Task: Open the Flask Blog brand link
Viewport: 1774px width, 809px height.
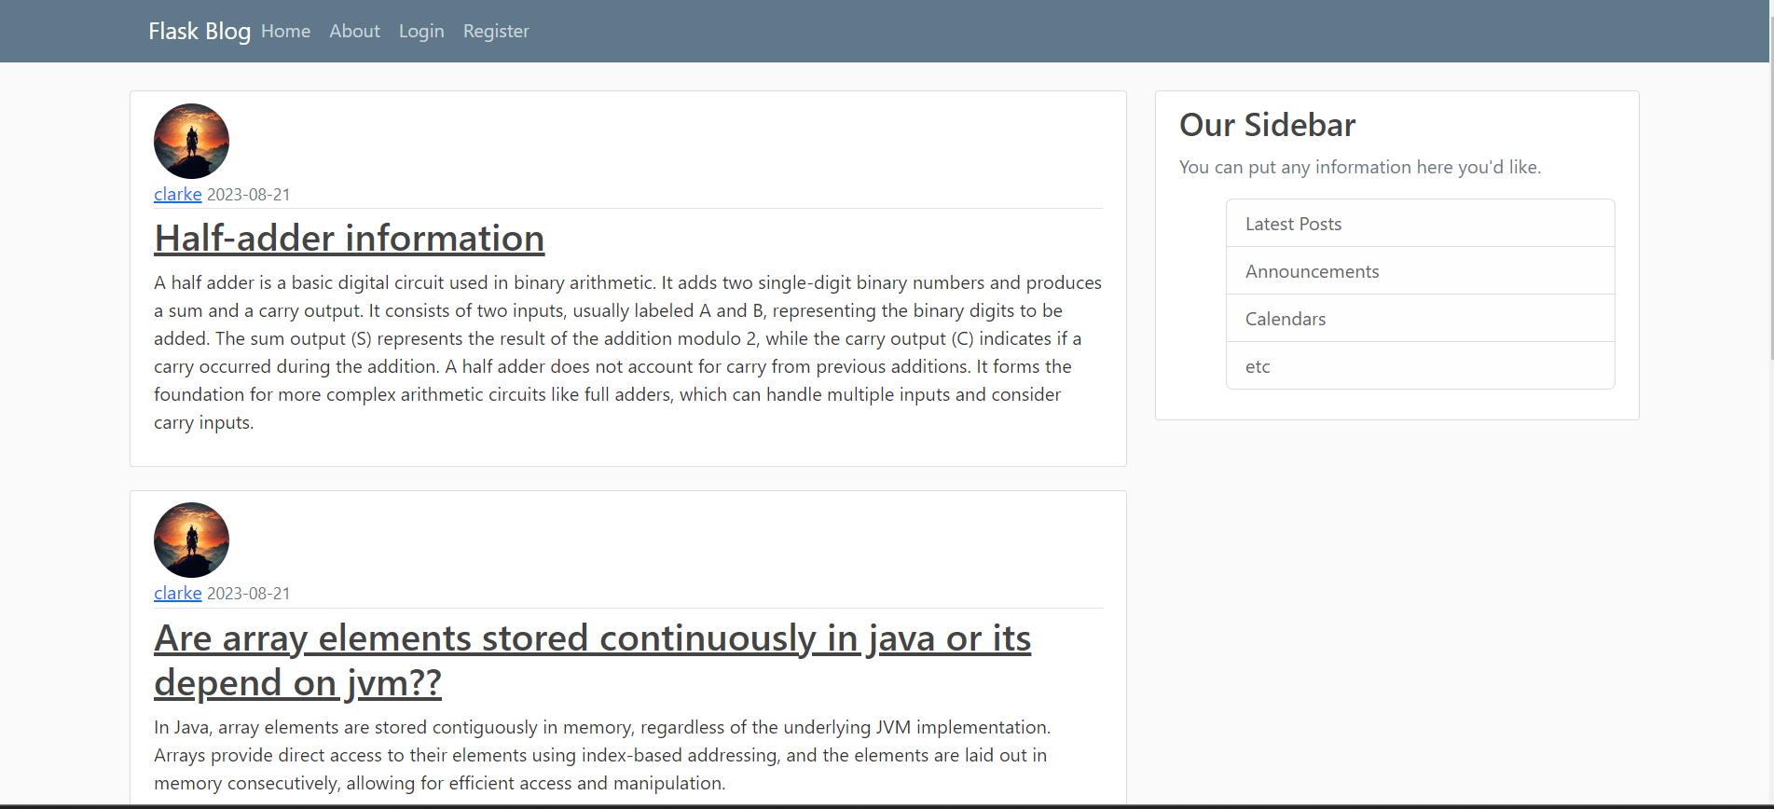Action: tap(199, 31)
